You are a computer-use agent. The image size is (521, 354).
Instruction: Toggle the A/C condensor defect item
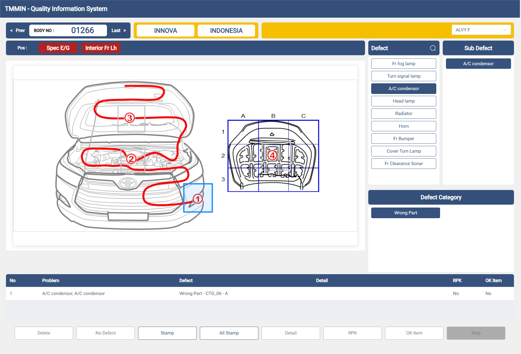coord(403,88)
